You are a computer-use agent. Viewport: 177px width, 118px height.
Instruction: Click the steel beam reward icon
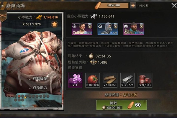coord(127,80)
